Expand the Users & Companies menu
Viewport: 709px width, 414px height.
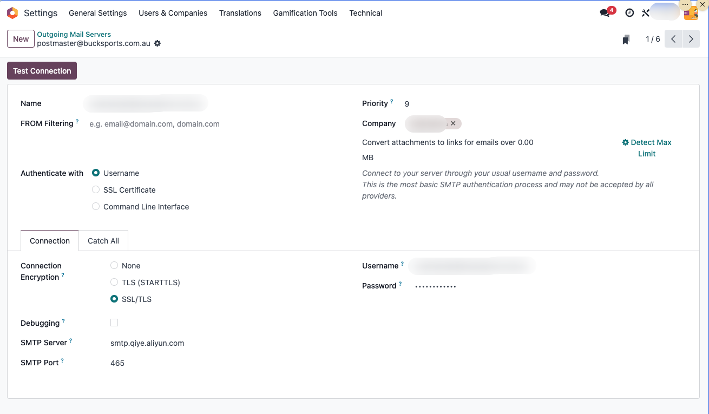(173, 13)
